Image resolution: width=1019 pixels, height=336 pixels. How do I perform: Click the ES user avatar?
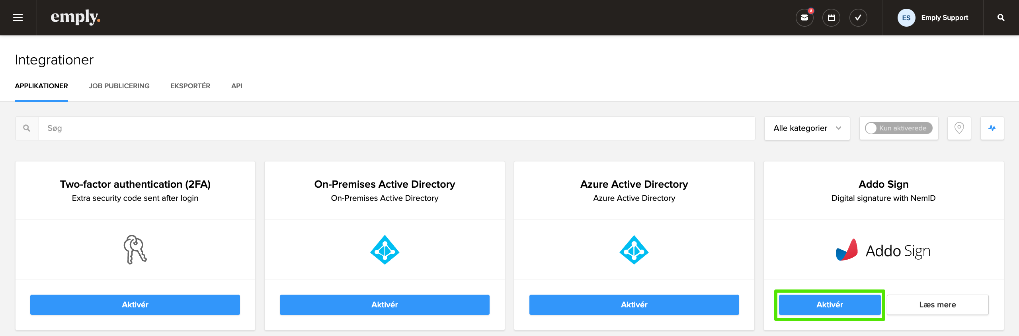coord(906,17)
